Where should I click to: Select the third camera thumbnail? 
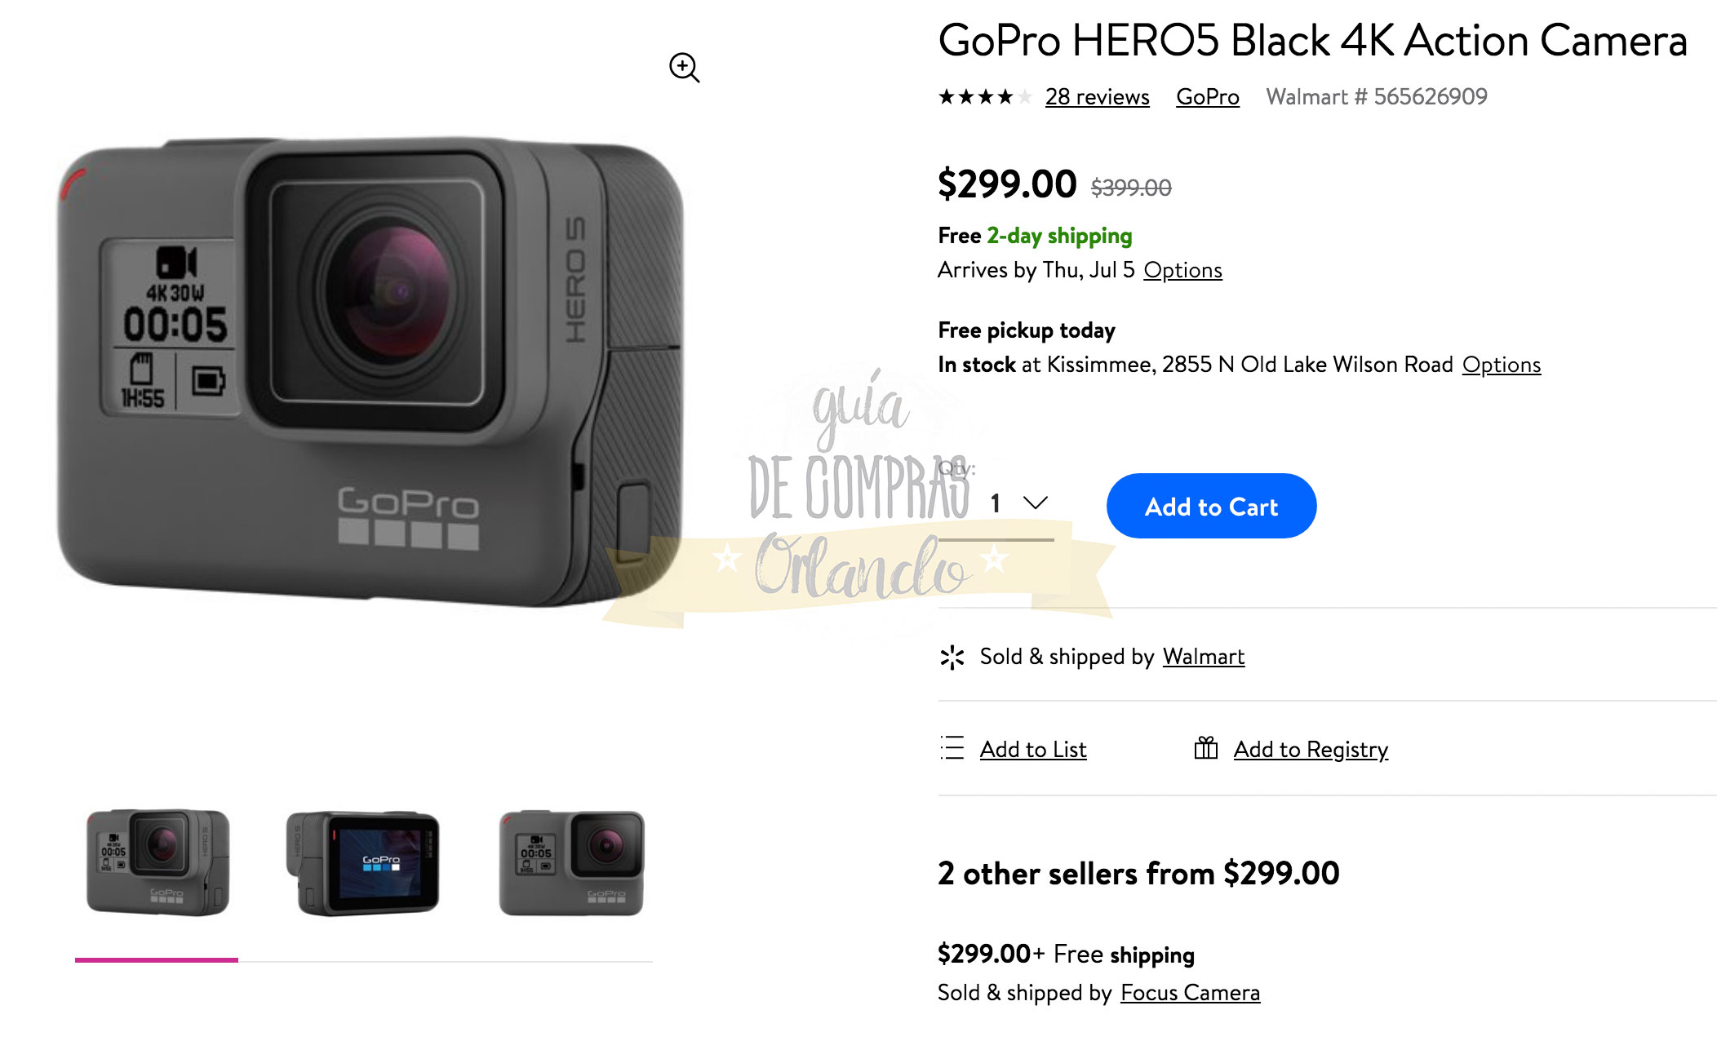click(572, 862)
